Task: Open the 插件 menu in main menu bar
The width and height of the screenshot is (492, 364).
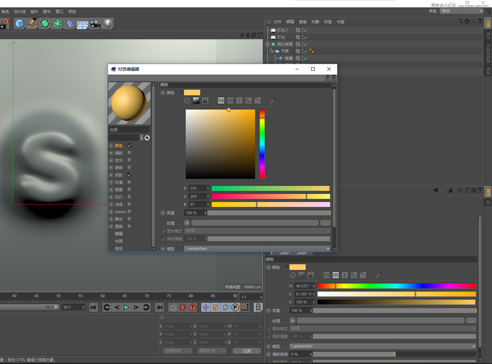Action: (34, 11)
